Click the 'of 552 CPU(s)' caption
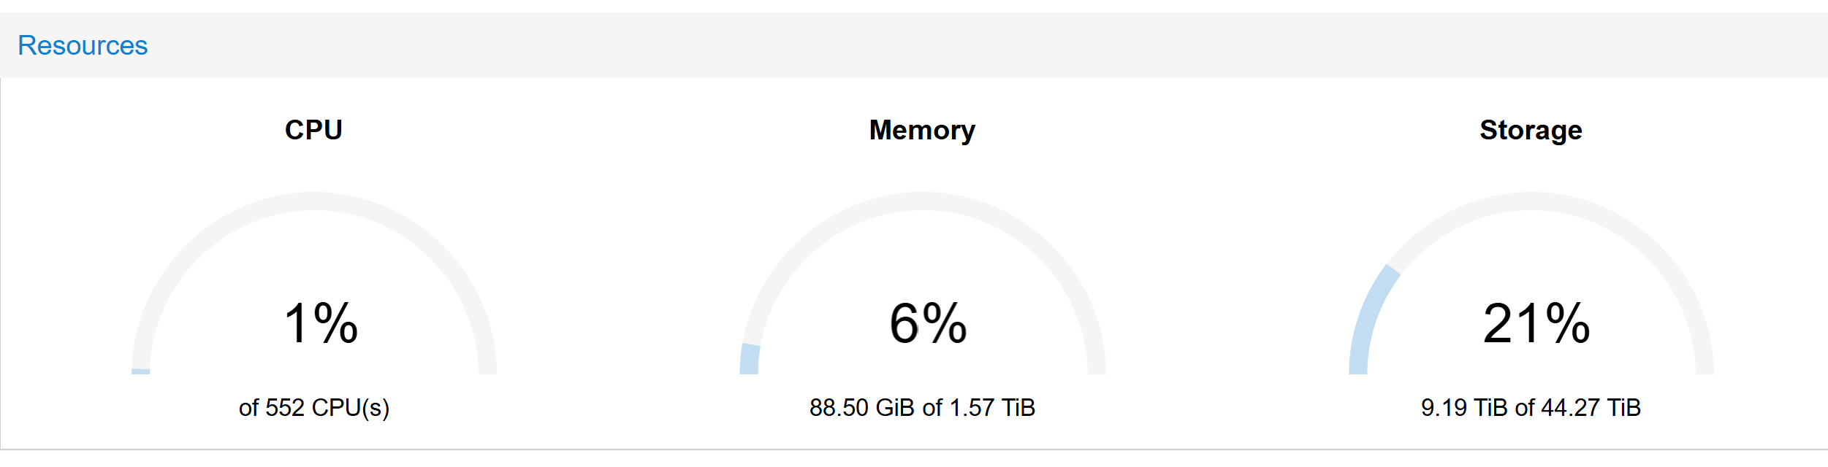This screenshot has height=467, width=1828. (x=314, y=407)
